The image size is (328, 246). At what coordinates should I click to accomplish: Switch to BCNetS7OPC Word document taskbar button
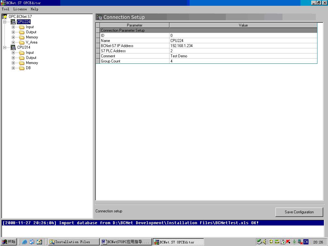pyautogui.click(x=126, y=242)
